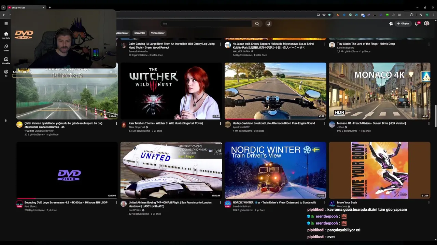Play the Monaco 4K thumbnail

380,91
